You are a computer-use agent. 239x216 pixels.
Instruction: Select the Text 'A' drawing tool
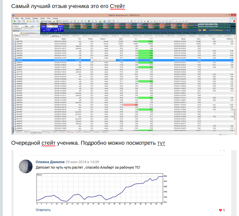tap(138, 21)
